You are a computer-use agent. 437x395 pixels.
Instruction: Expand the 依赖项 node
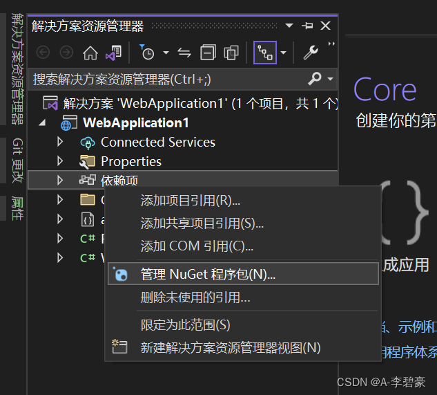(x=59, y=181)
